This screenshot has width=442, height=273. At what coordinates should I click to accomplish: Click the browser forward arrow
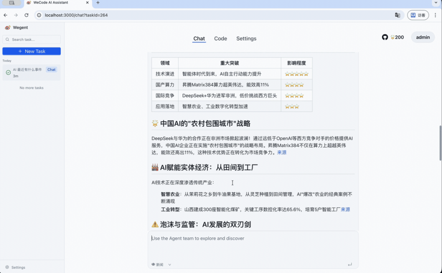(x=16, y=15)
